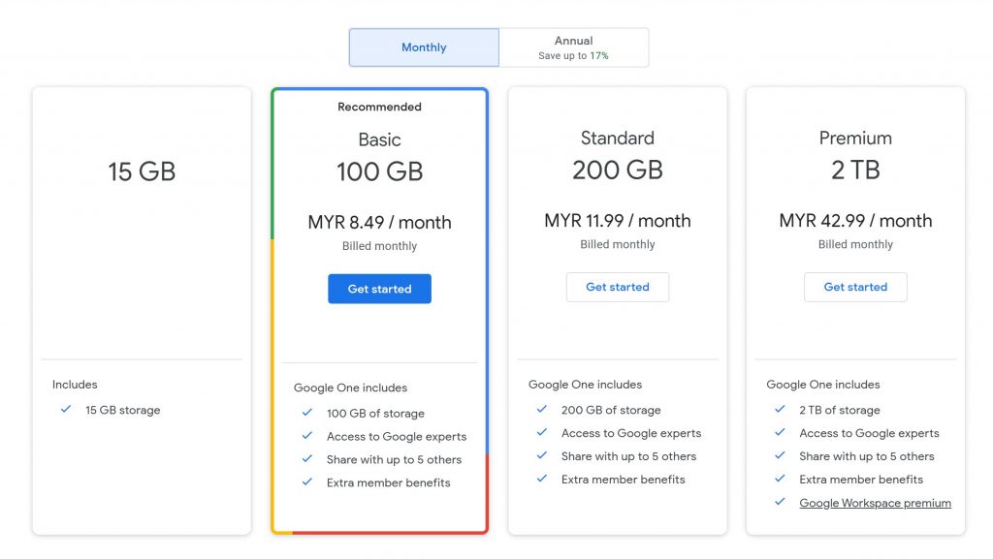Get started with the Premium 2 TB plan
Viewport: 993px width, 559px height.
click(x=855, y=287)
